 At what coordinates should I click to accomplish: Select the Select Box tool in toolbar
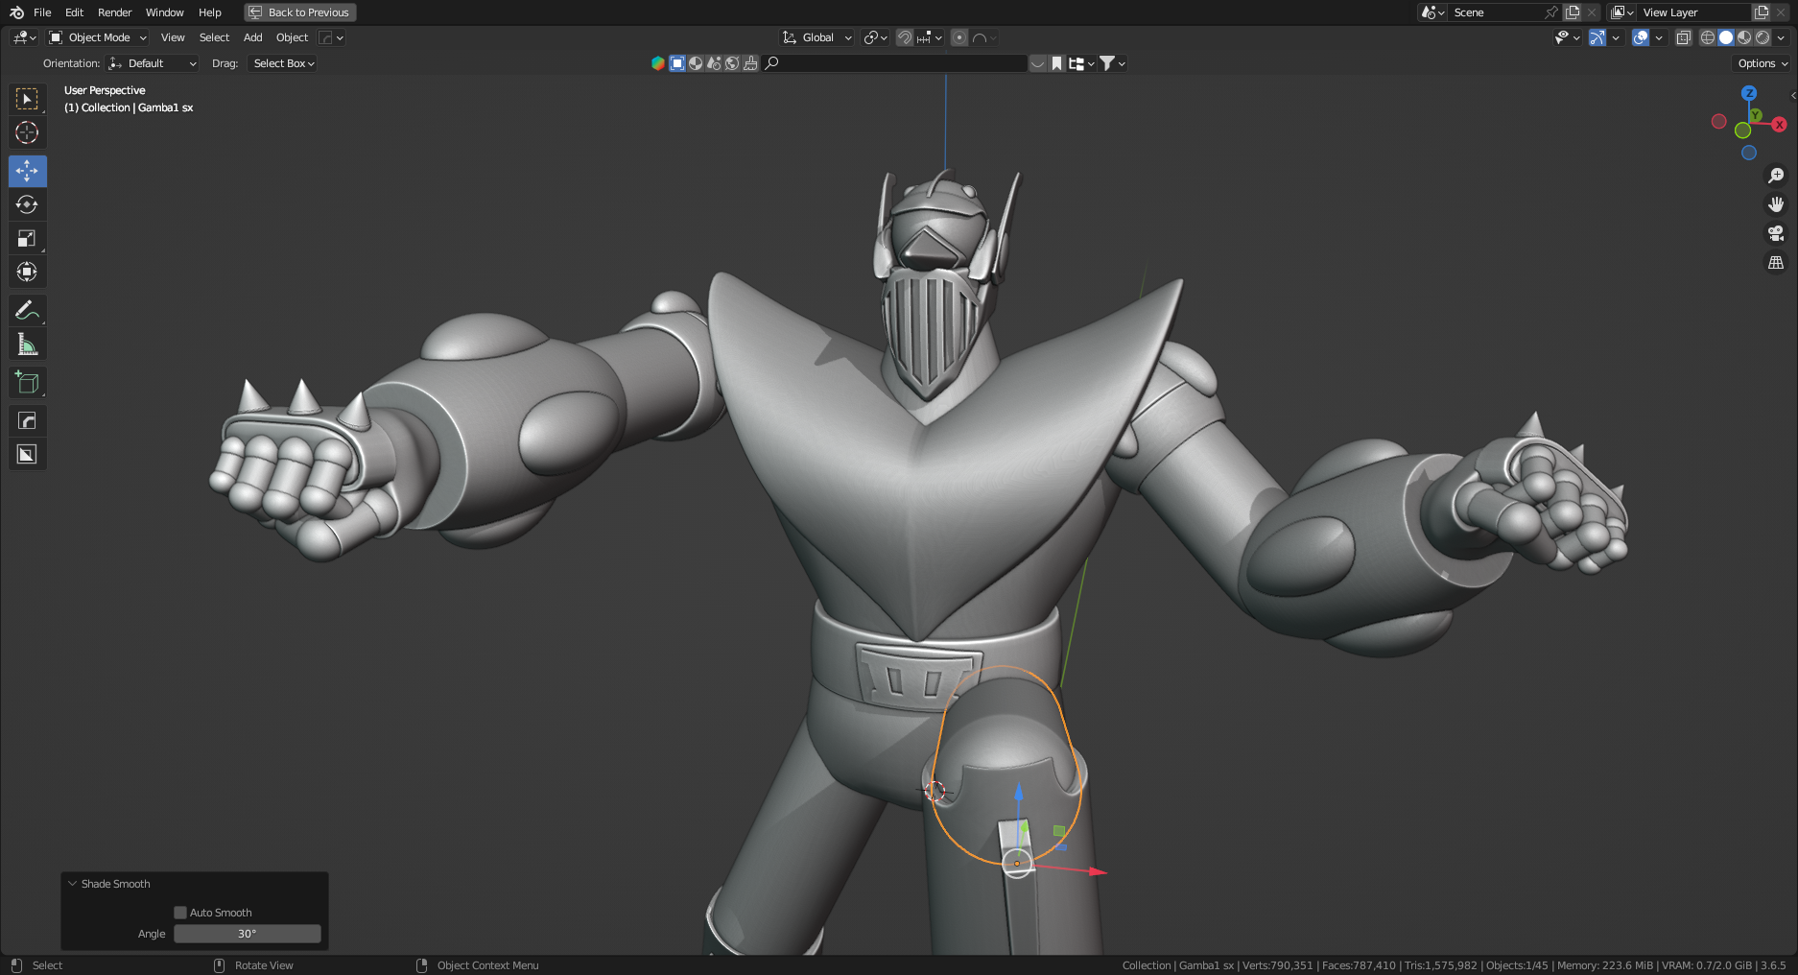point(27,99)
